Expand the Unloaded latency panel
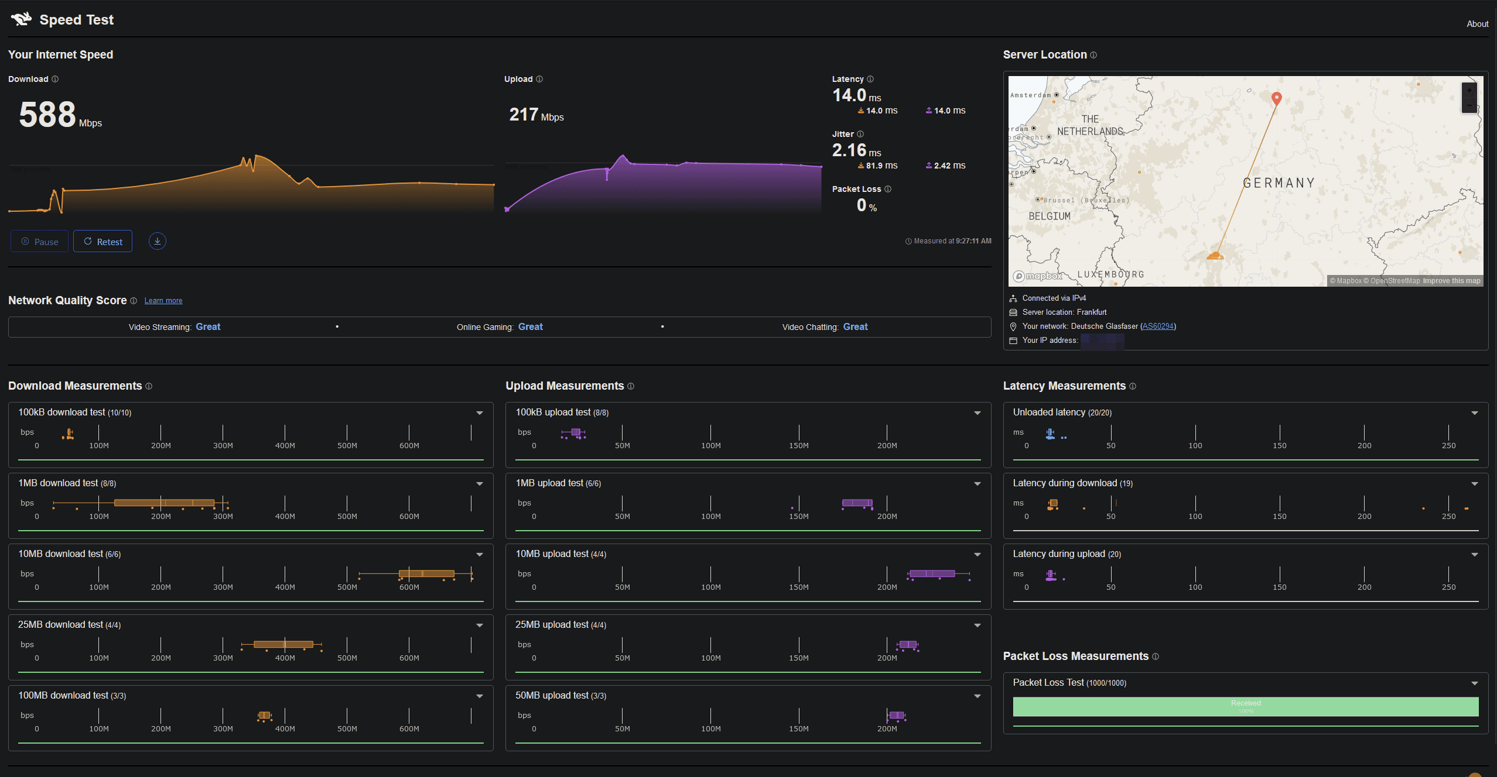This screenshot has height=777, width=1497. 1475,413
